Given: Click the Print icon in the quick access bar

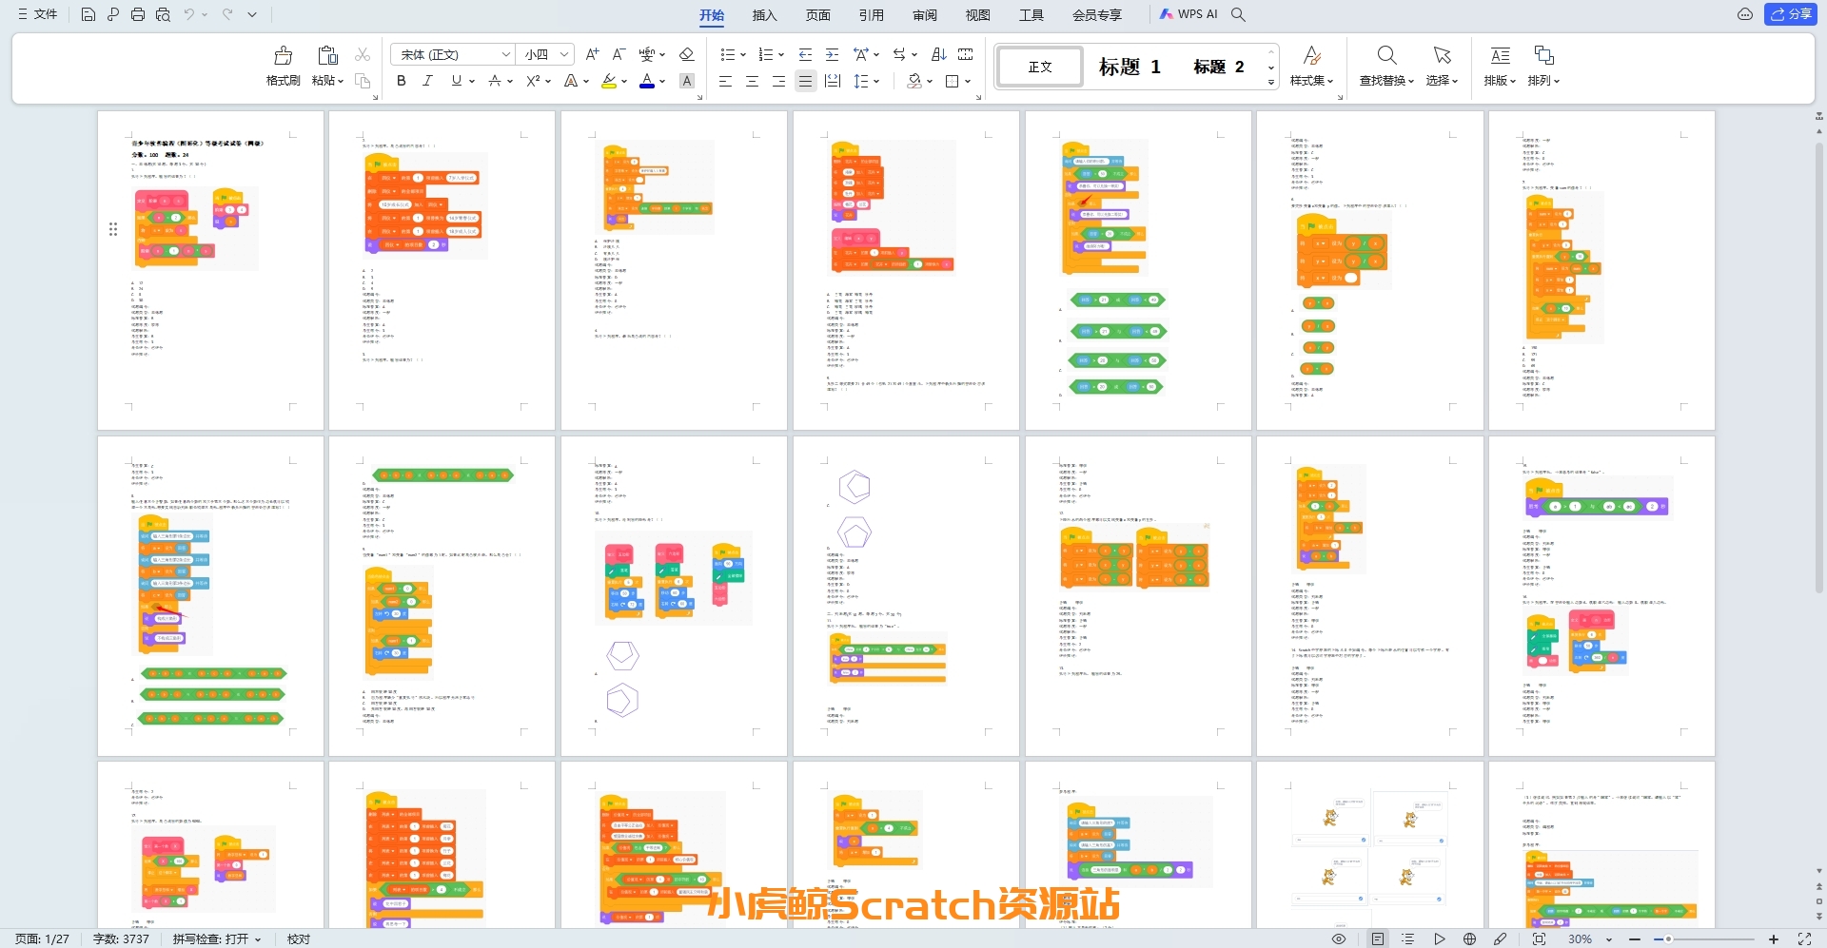Looking at the screenshot, I should (138, 14).
